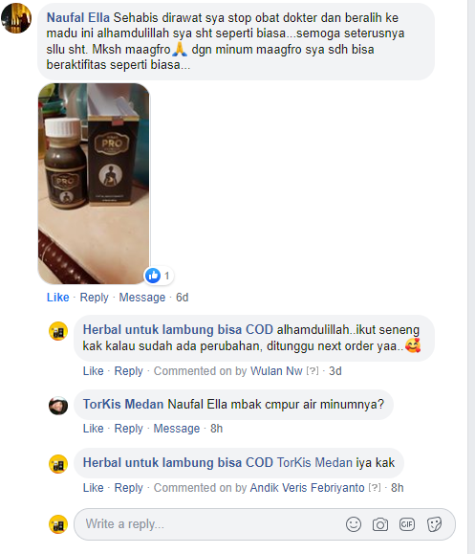Click the question mark next to Wulan Nw
This screenshot has width=475, height=554.
[x=313, y=371]
